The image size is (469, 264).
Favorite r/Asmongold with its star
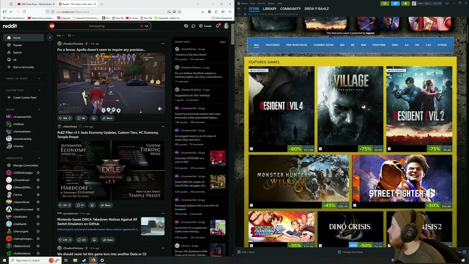tap(38, 231)
